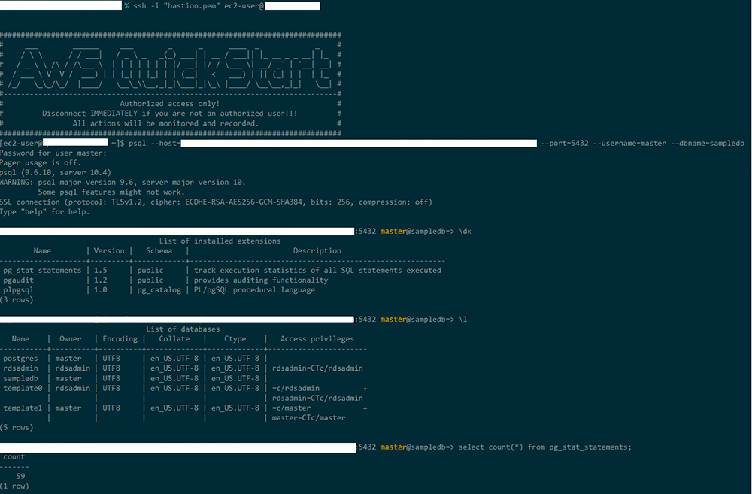Click the Schema column header
This screenshot has height=494, width=752.
tap(159, 251)
